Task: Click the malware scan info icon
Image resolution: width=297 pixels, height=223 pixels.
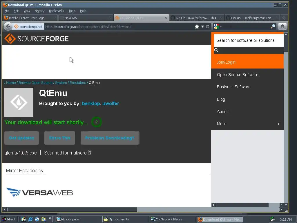Action: click(90, 152)
